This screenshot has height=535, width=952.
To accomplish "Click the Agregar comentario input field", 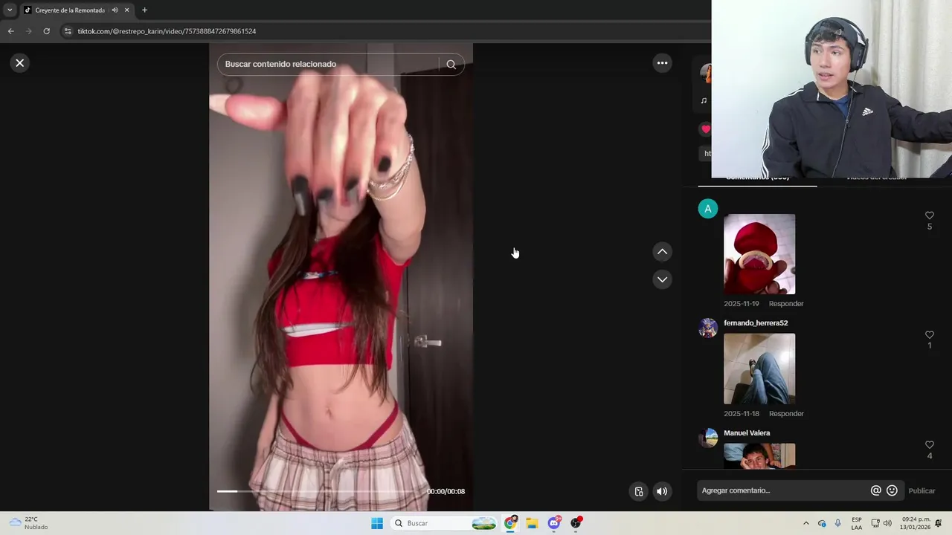I will (x=783, y=490).
